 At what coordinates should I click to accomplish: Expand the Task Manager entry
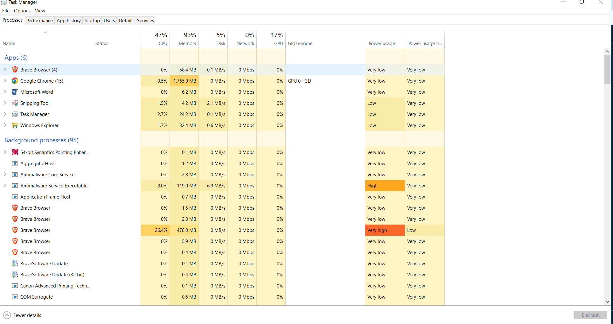(x=5, y=114)
